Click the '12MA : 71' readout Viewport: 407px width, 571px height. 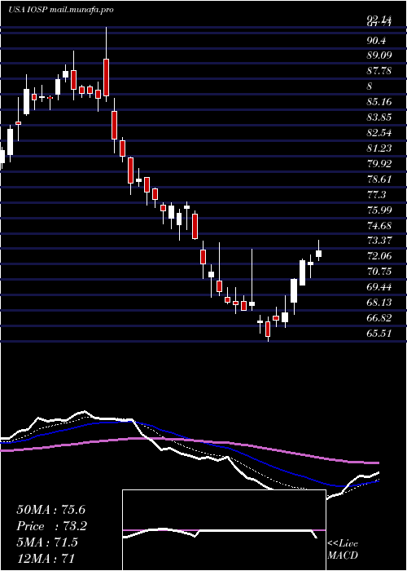tap(46, 559)
